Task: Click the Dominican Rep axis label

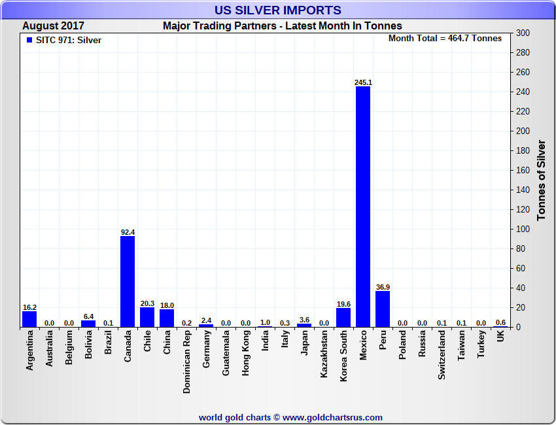Action: (x=187, y=361)
